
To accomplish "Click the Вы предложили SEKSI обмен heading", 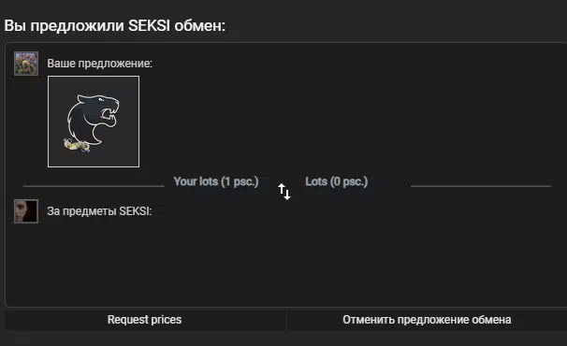I will [x=115, y=26].
